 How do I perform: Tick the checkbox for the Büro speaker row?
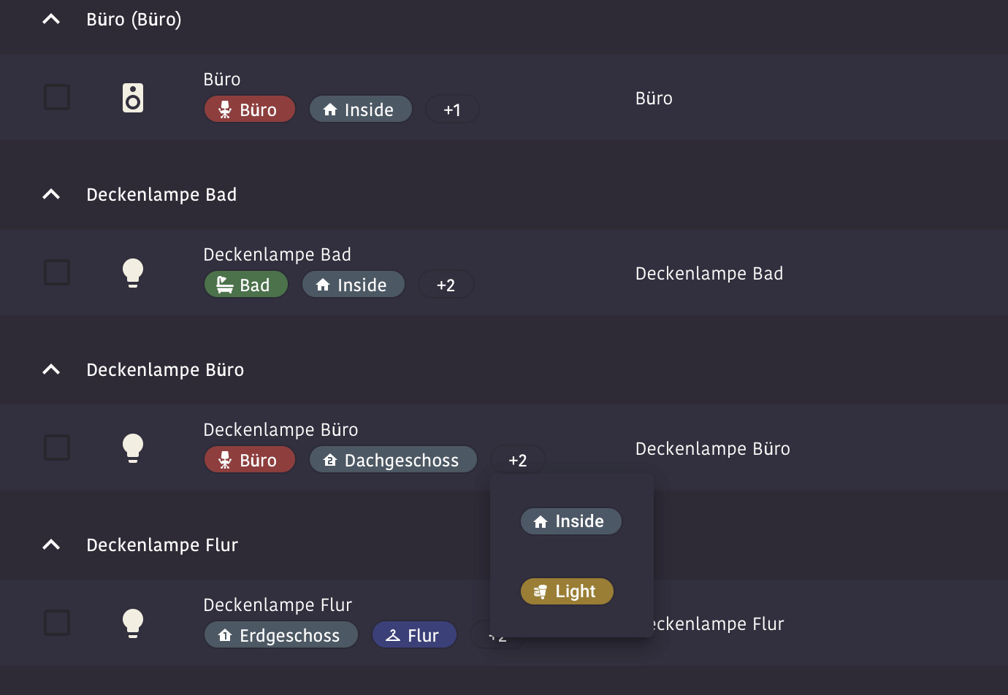57,97
